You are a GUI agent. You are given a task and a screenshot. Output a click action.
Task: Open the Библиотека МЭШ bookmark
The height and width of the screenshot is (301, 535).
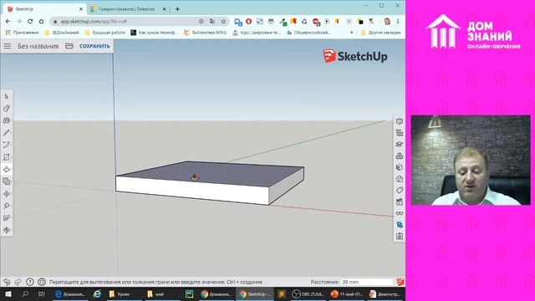point(205,33)
